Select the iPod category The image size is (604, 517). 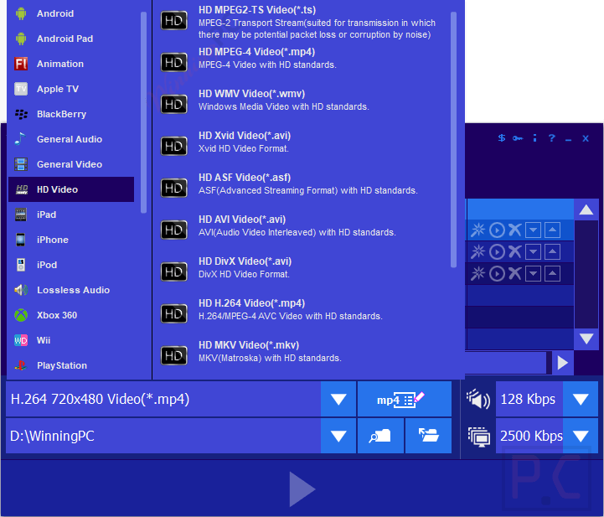(x=71, y=265)
